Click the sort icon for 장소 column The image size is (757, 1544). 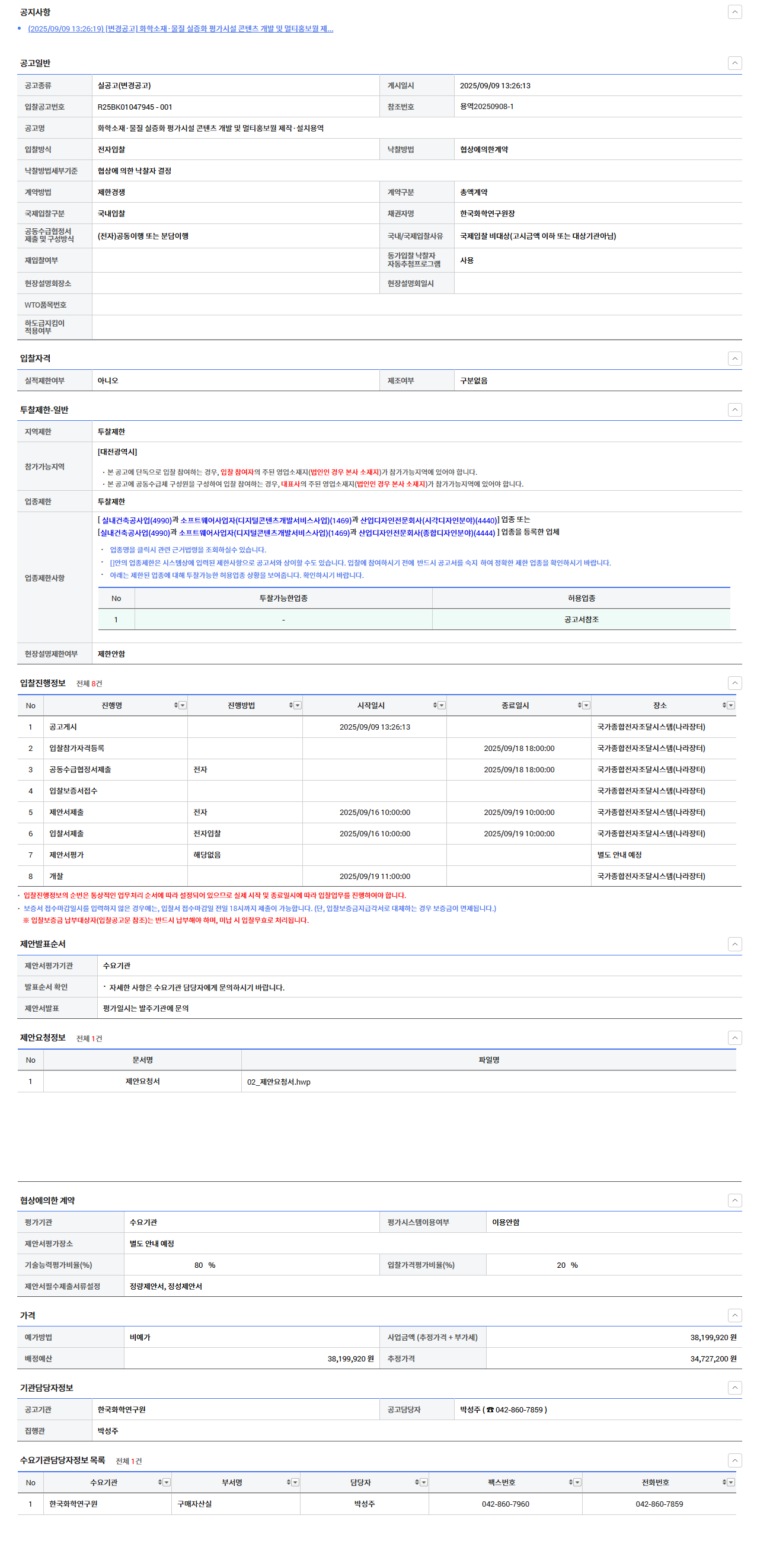pyautogui.click(x=724, y=705)
